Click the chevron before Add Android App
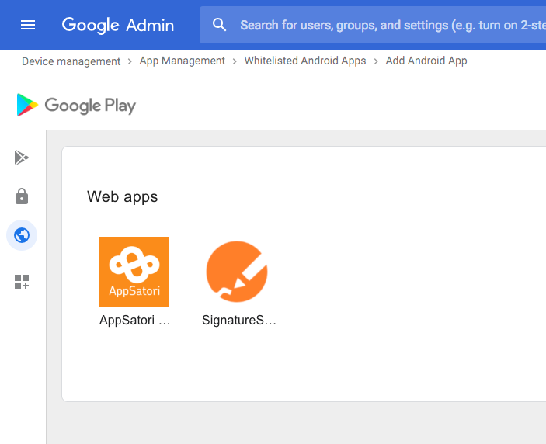 [x=376, y=61]
